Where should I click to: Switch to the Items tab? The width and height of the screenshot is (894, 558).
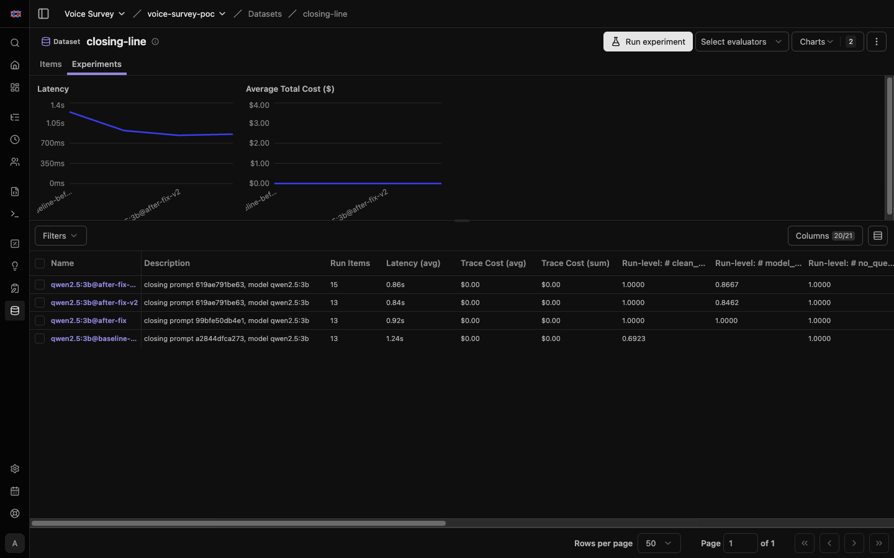tap(51, 64)
